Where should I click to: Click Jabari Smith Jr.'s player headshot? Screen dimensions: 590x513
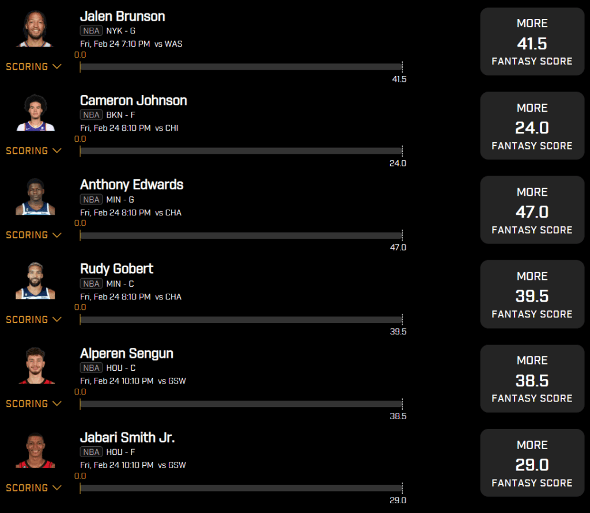(35, 450)
